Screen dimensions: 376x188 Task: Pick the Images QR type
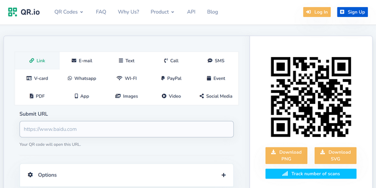[x=127, y=96]
